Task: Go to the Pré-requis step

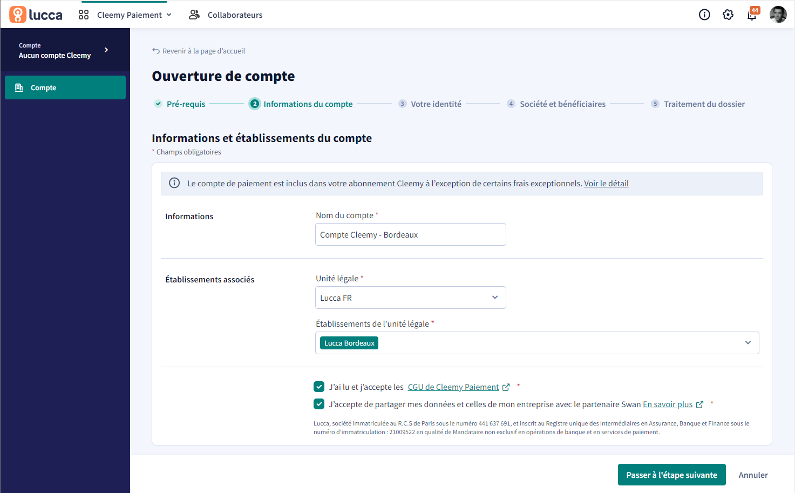Action: tap(186, 104)
